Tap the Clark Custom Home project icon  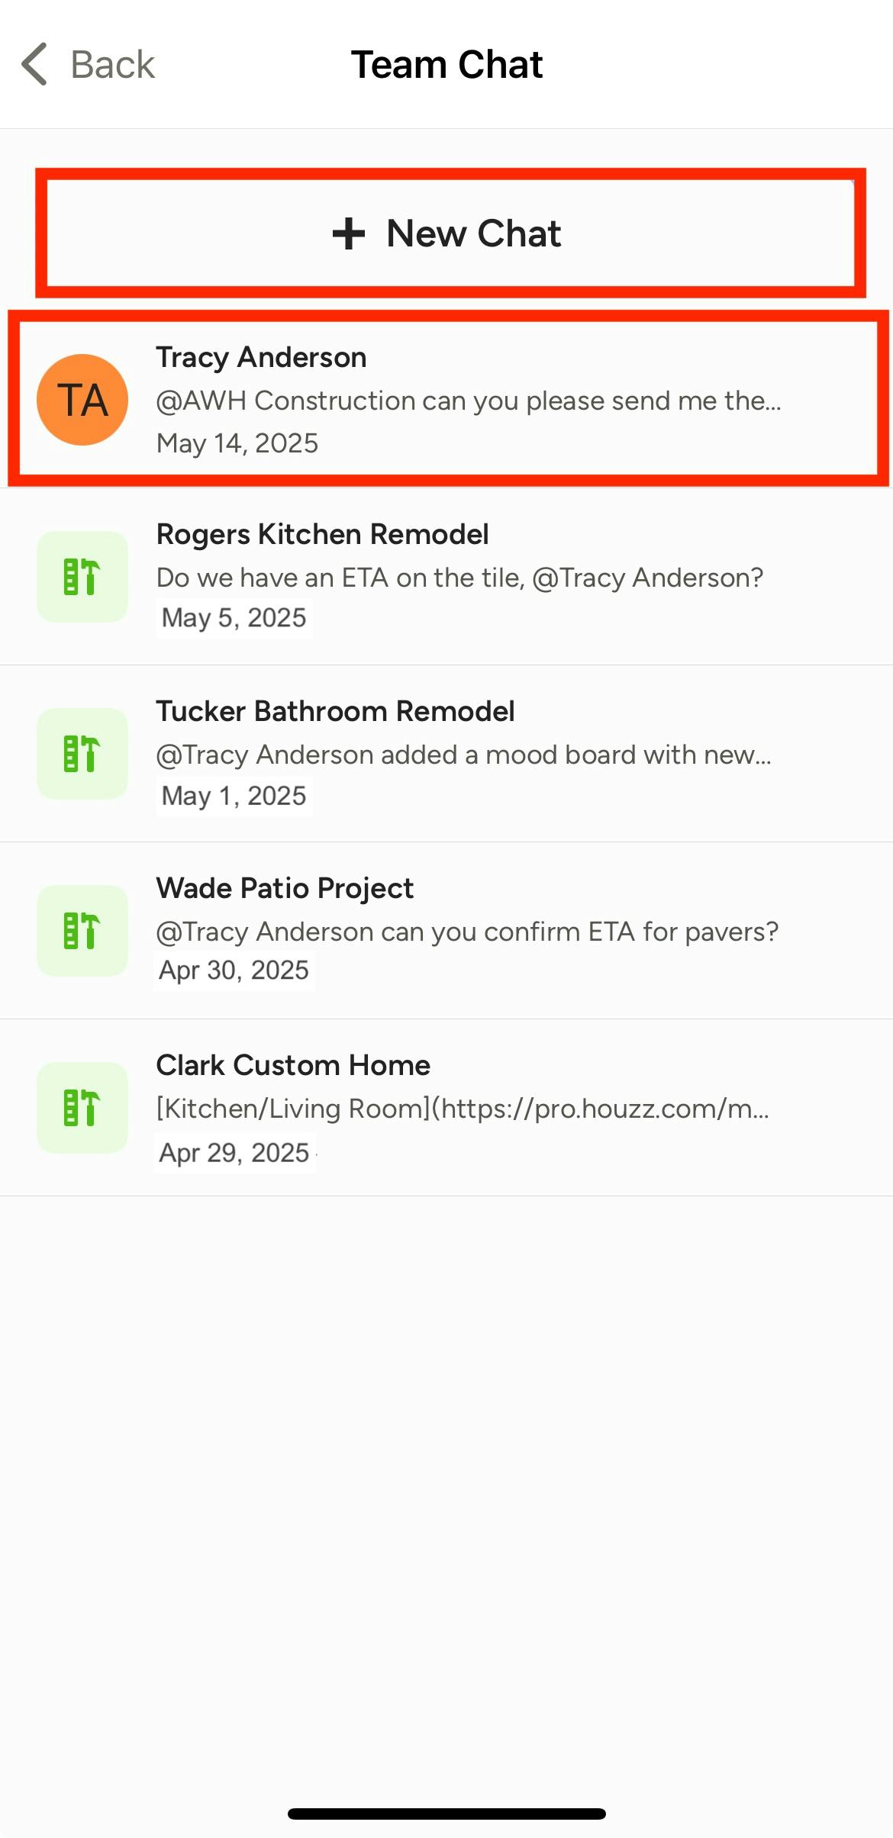pyautogui.click(x=82, y=1108)
